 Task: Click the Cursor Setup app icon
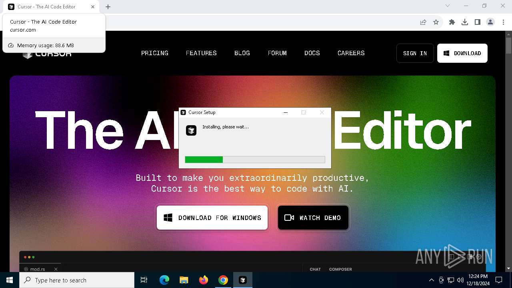click(x=191, y=130)
